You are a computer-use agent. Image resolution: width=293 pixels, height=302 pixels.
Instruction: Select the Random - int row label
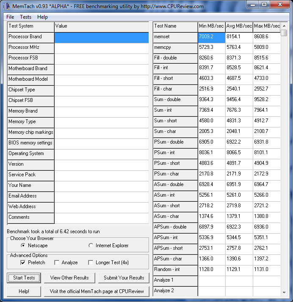175,271
